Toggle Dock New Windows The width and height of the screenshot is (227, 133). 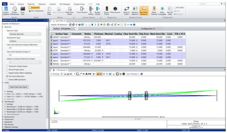144,11
